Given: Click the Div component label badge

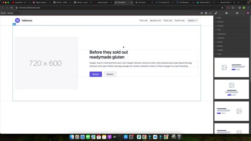Looking at the screenshot, I should [14, 24].
